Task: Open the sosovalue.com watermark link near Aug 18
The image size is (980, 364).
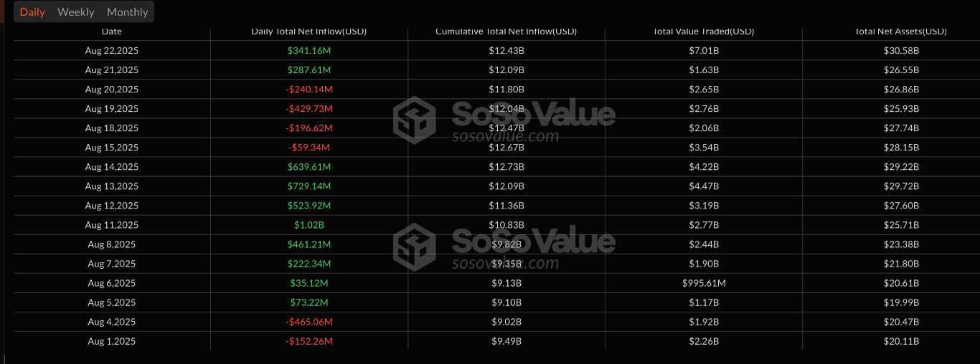Action: tap(505, 136)
